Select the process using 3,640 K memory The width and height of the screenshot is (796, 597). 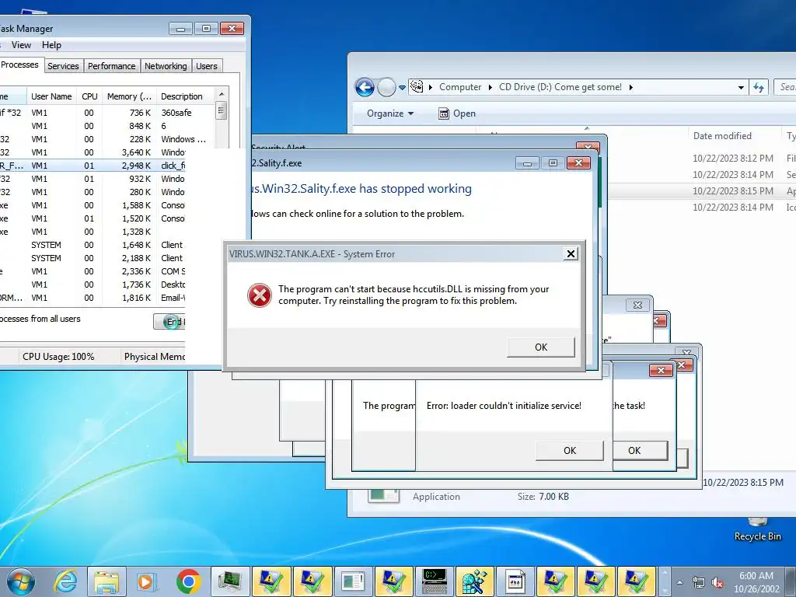93,152
